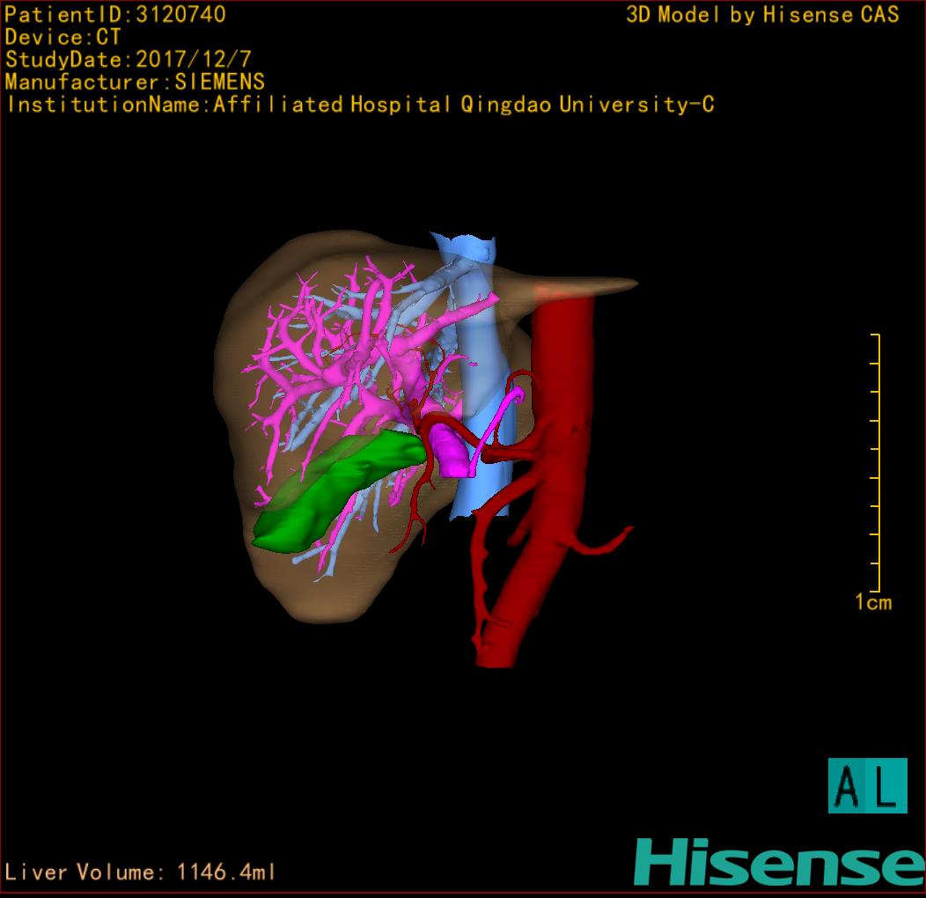Click the PatientID:3120740 text
This screenshot has height=898, width=926.
115,15
